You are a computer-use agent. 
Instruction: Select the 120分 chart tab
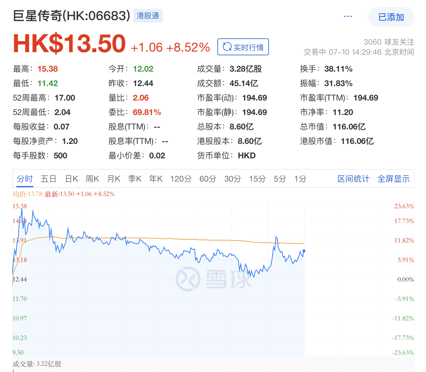point(181,179)
